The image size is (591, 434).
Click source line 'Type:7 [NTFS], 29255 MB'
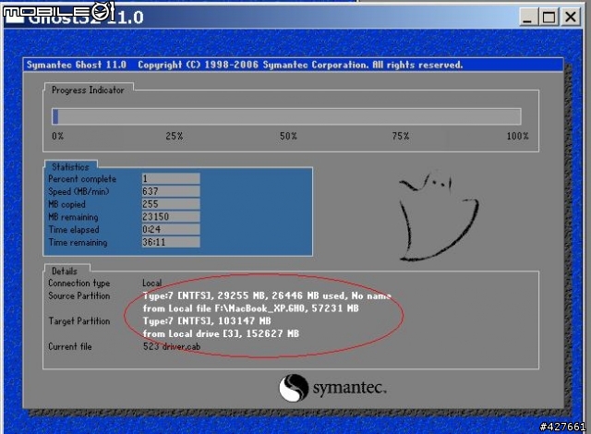[x=267, y=295]
